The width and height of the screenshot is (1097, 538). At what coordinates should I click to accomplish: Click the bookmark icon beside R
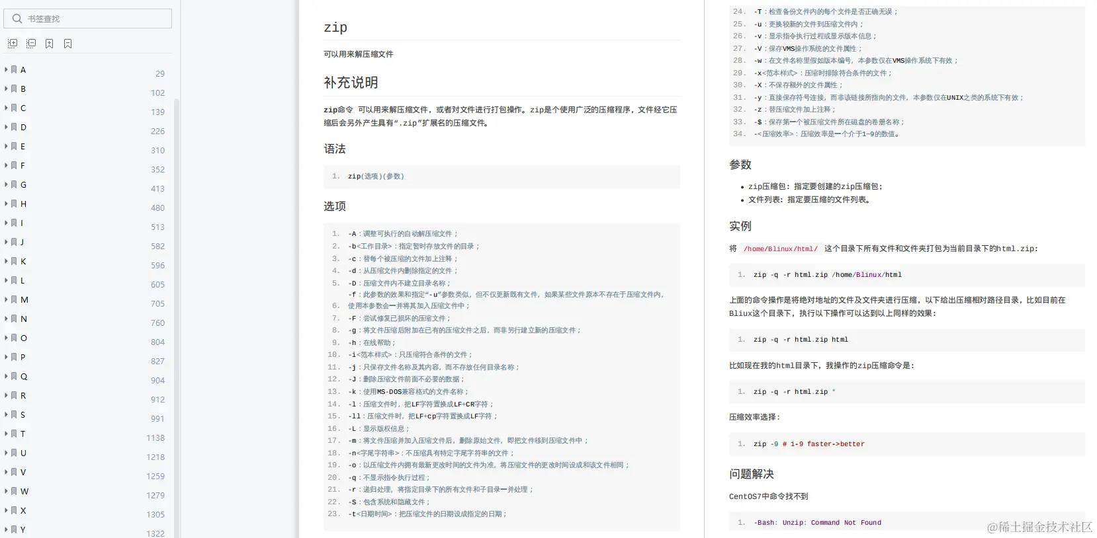click(x=14, y=395)
